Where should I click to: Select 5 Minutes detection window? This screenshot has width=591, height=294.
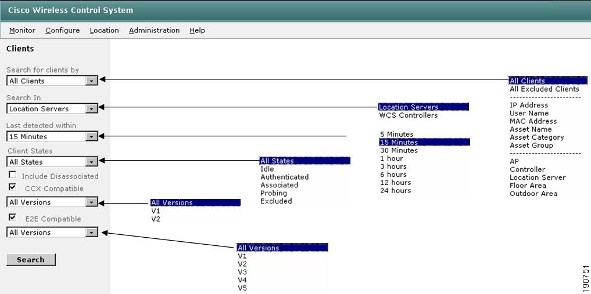(397, 134)
